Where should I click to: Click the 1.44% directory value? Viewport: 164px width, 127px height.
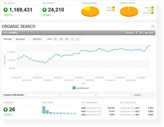click(151, 108)
